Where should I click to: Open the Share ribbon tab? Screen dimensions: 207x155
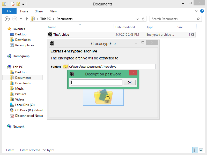click(39, 11)
